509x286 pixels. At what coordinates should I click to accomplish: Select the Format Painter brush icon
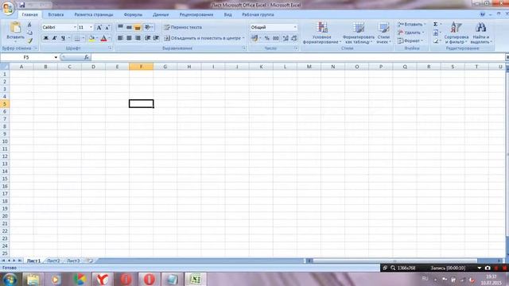pyautogui.click(x=29, y=41)
